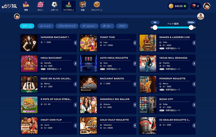
Task: Click the red ruby gem icon
Action: click(x=194, y=6)
